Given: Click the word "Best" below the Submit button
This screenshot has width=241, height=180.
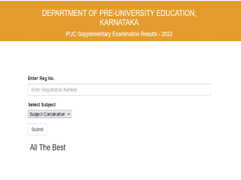Looking at the screenshot, I should pyautogui.click(x=58, y=148).
